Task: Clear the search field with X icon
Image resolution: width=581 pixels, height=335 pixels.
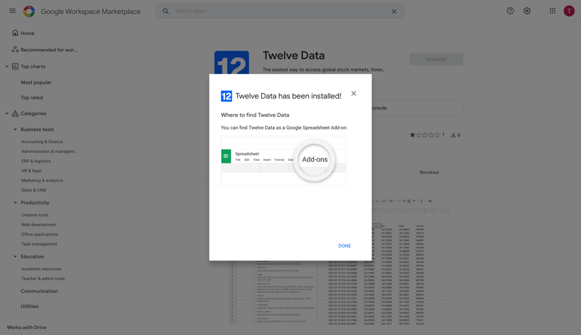Action: pos(394,11)
